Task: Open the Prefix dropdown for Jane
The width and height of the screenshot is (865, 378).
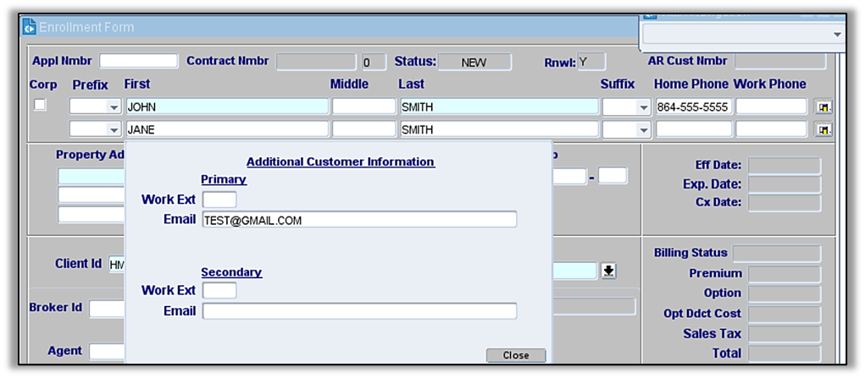Action: pyautogui.click(x=114, y=130)
